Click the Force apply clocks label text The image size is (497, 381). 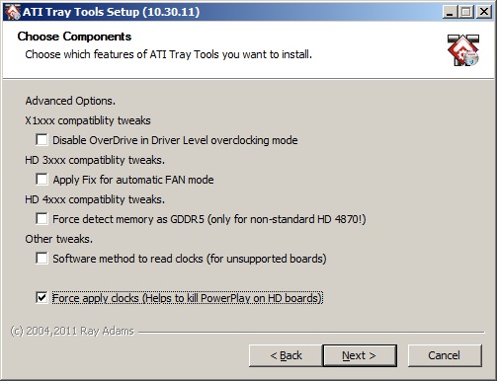pos(188,298)
